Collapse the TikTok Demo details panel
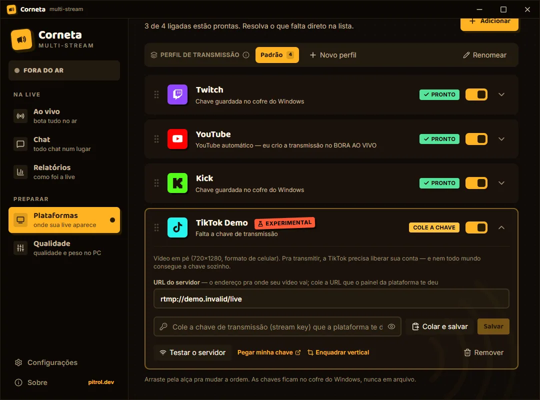540x400 pixels. [x=501, y=227]
